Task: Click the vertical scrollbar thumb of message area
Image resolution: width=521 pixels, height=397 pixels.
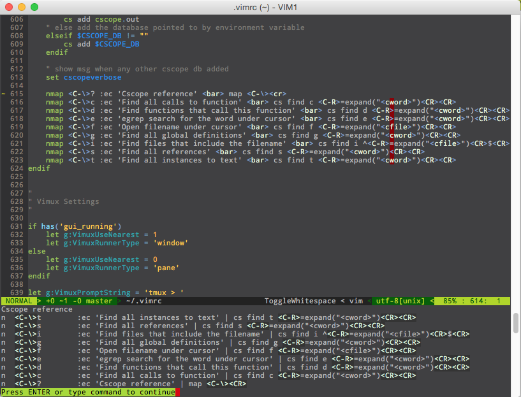Action: pyautogui.click(x=516, y=322)
